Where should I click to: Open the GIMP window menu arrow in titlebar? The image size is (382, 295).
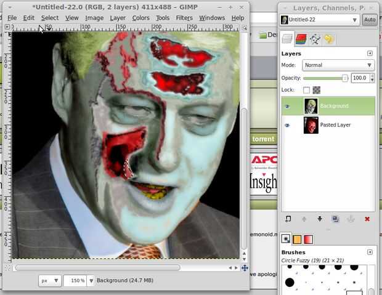click(x=10, y=7)
